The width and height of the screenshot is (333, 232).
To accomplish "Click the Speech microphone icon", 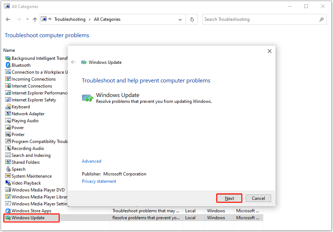I will click(8, 169).
